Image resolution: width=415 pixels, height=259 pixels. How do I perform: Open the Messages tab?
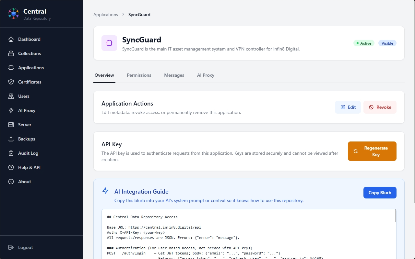point(174,75)
